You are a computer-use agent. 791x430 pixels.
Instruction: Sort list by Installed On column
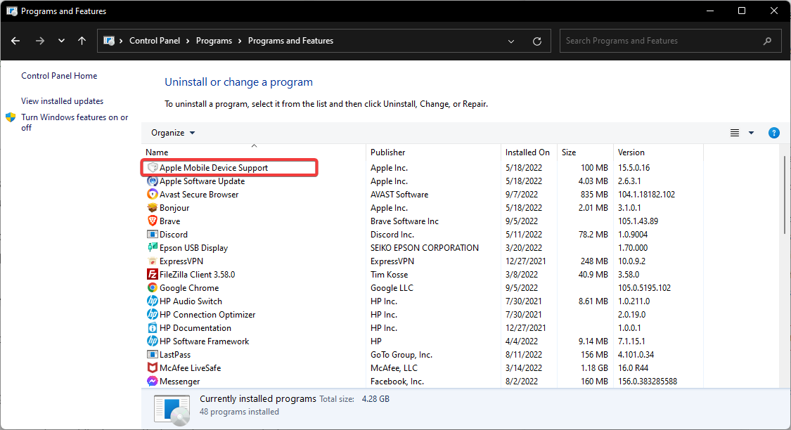click(527, 152)
